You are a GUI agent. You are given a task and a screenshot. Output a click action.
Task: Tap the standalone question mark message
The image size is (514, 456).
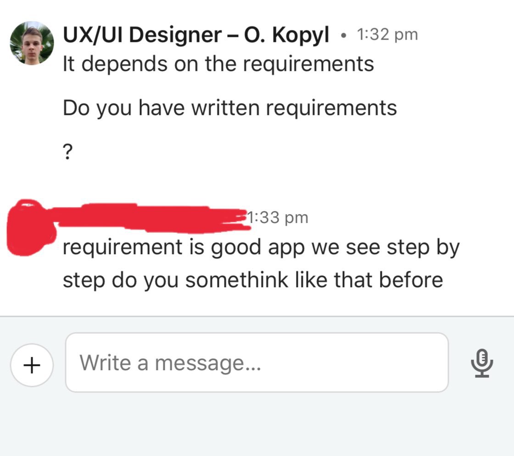(x=67, y=152)
